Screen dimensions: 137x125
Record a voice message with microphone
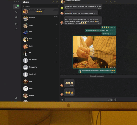coord(115,100)
